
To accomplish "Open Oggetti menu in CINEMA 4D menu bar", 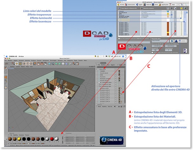I will coord(16,61).
